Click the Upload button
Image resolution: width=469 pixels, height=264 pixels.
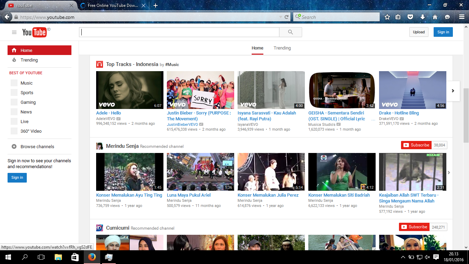click(419, 32)
